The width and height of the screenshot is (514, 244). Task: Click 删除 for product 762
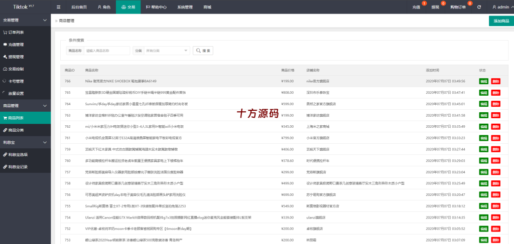[x=495, y=127]
